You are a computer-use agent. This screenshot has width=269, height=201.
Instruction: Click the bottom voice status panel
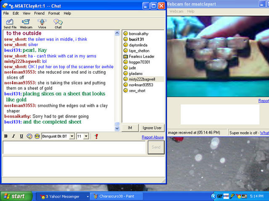pos(84,167)
